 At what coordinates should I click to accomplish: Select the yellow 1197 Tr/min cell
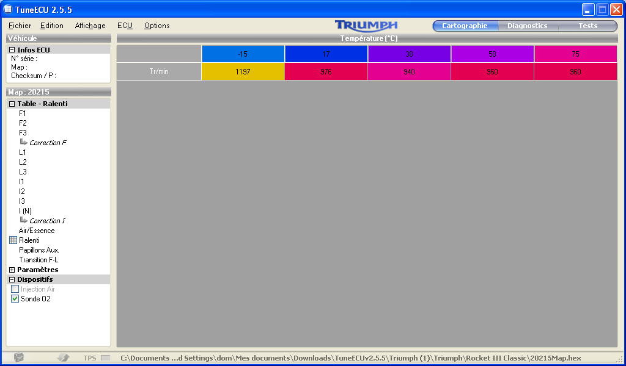(243, 72)
